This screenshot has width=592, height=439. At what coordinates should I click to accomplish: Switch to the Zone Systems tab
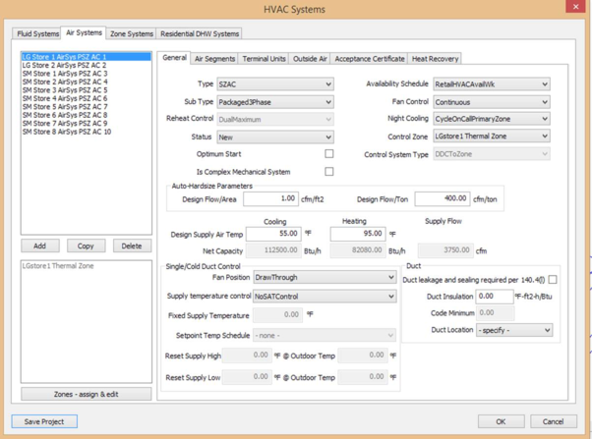pyautogui.click(x=132, y=33)
